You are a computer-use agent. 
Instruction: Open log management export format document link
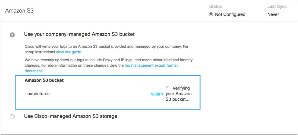point(151,65)
